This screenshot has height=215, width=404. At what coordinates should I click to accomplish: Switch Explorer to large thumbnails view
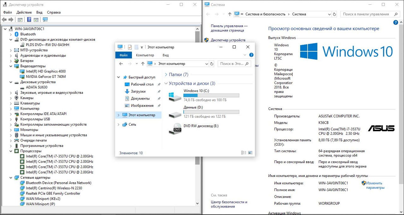click(x=250, y=153)
